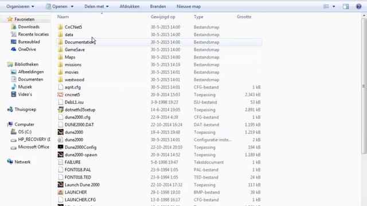This screenshot has width=367, height=206.
Task: Open the Video's library
Action: point(25,94)
